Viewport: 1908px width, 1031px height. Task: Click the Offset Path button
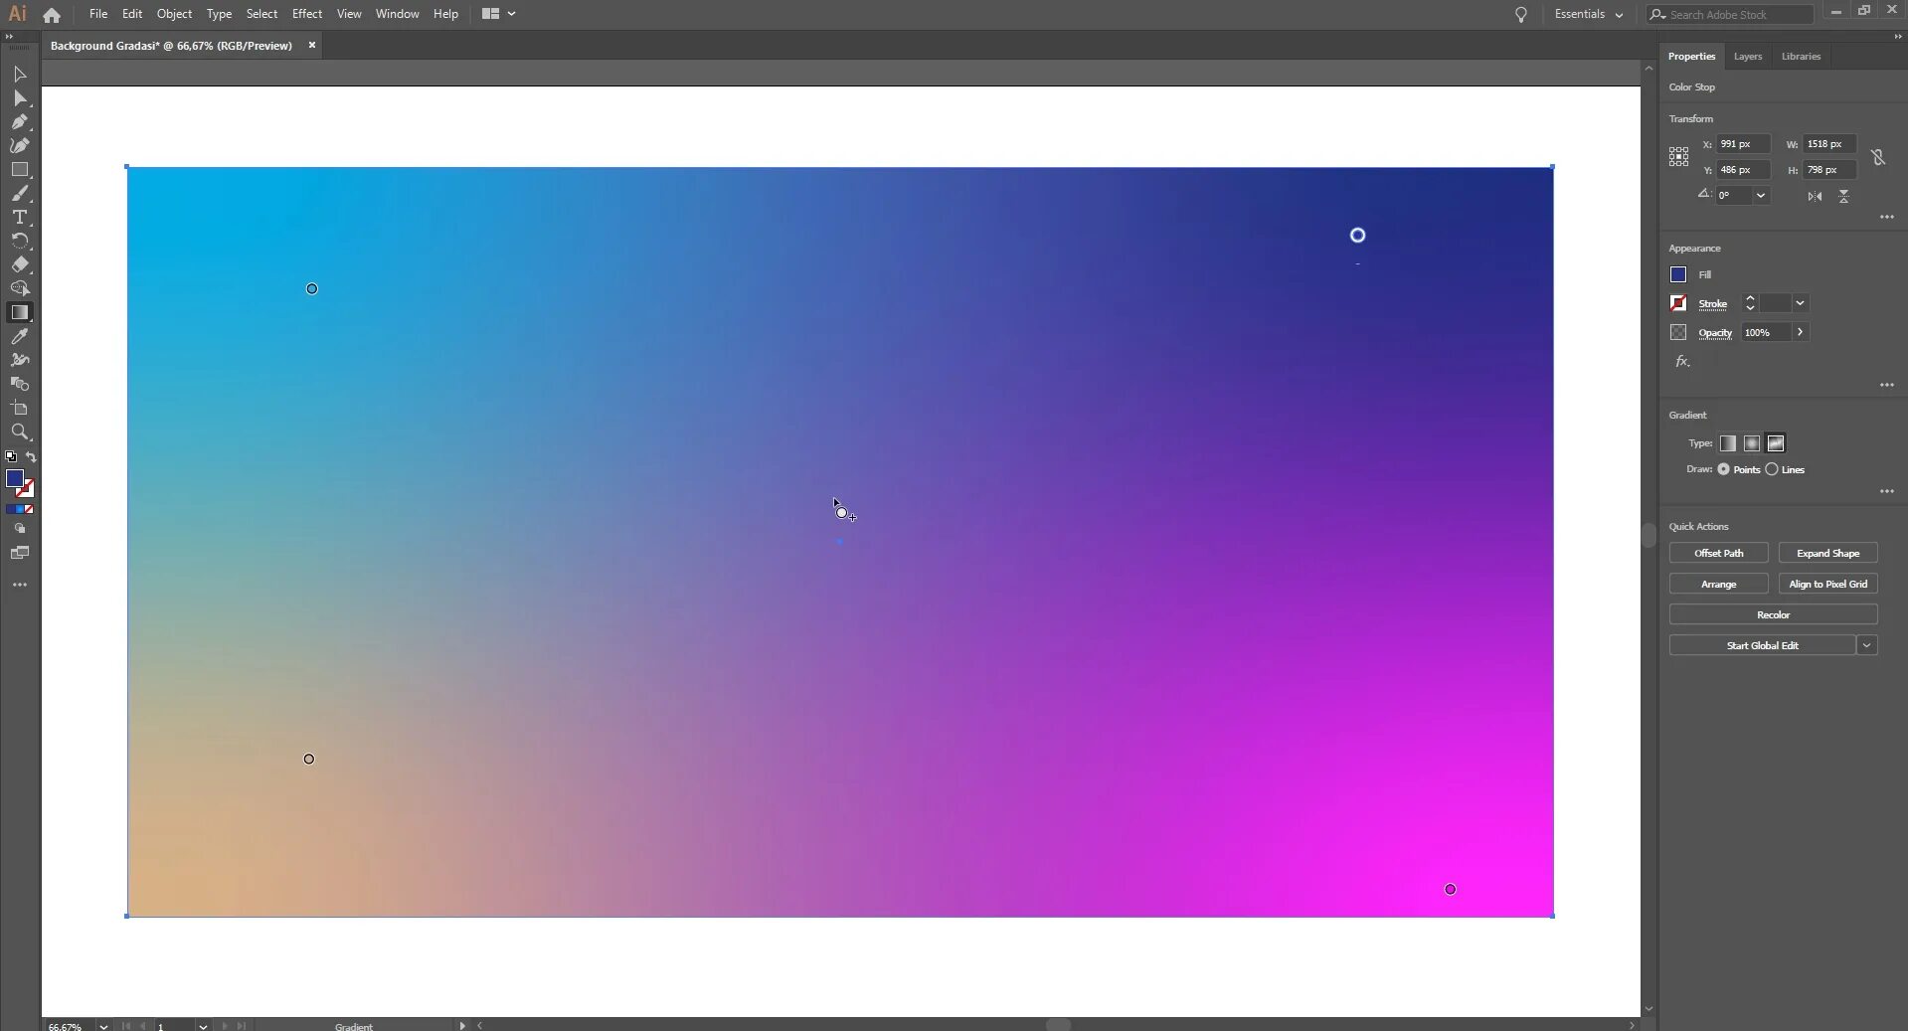pos(1718,553)
